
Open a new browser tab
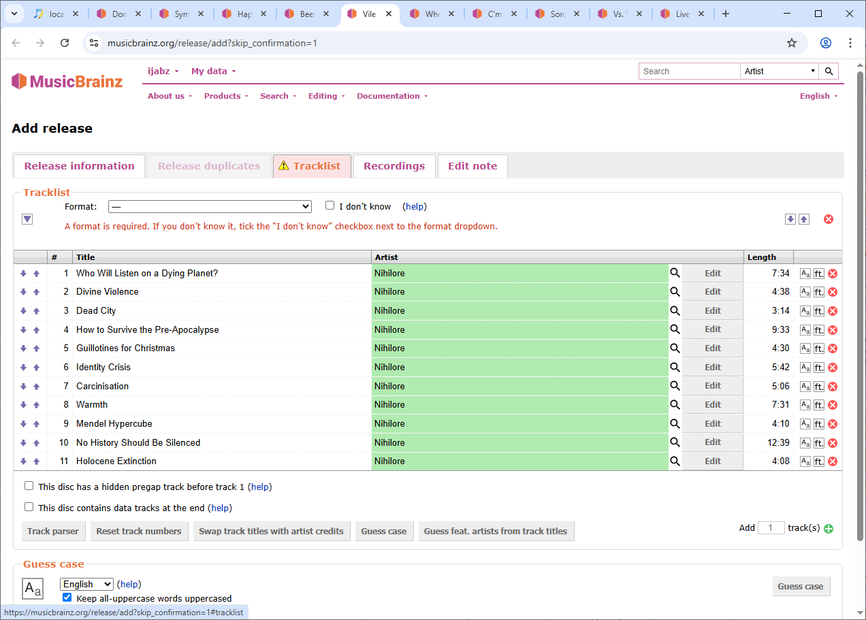pyautogui.click(x=726, y=14)
